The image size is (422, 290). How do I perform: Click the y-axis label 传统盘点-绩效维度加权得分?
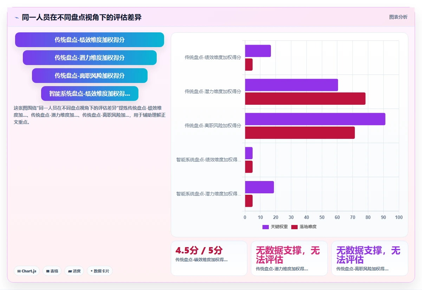tap(213, 57)
